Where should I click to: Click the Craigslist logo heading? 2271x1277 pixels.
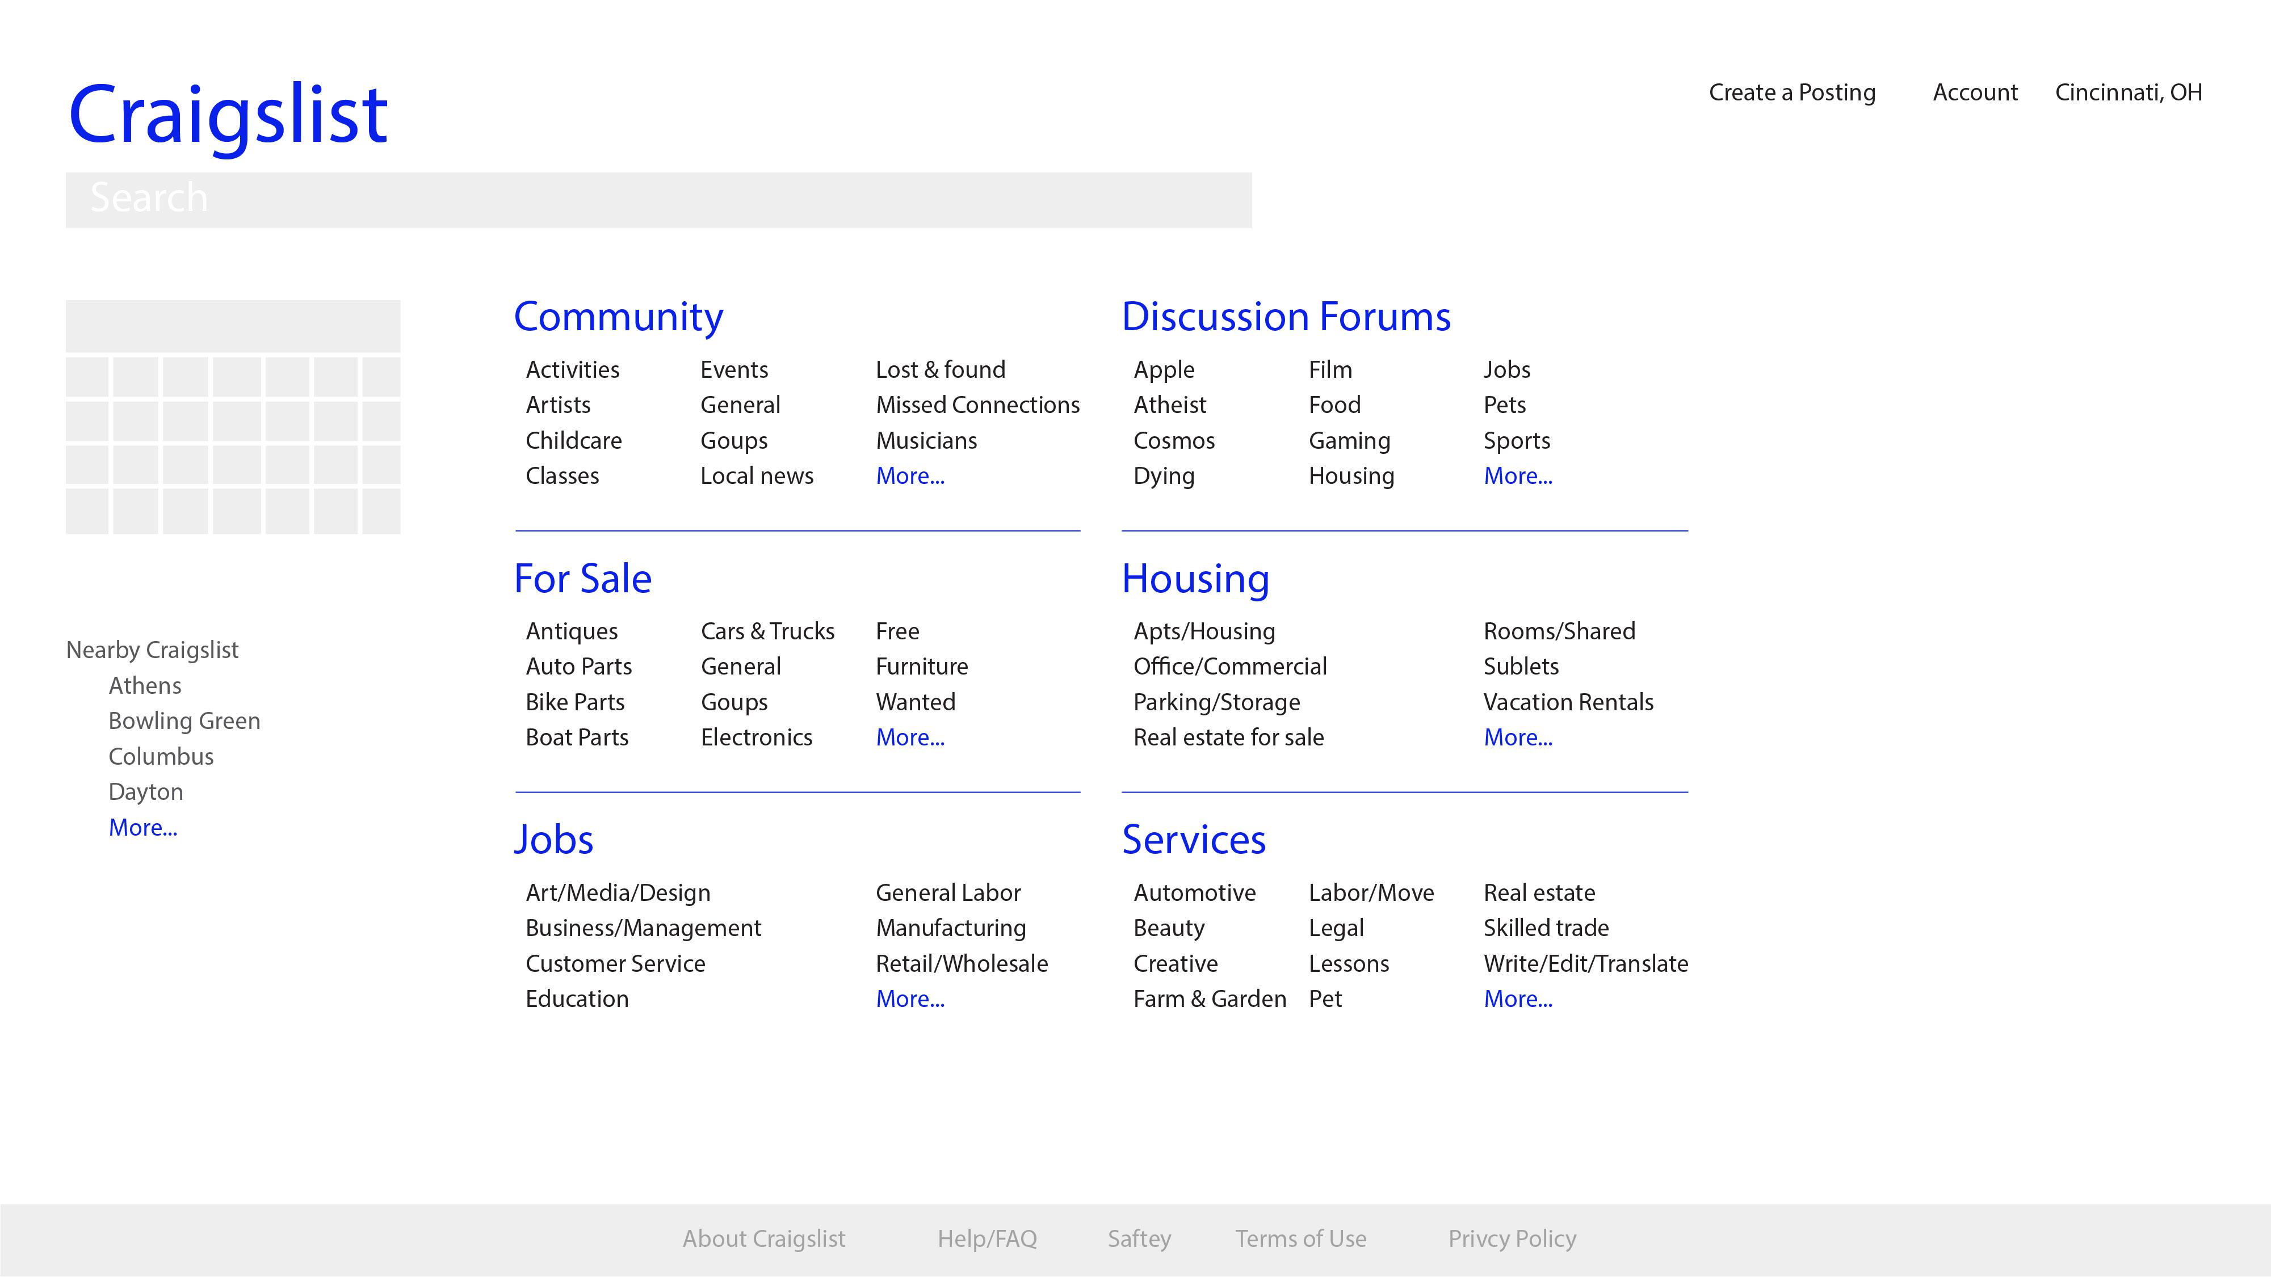click(x=228, y=115)
